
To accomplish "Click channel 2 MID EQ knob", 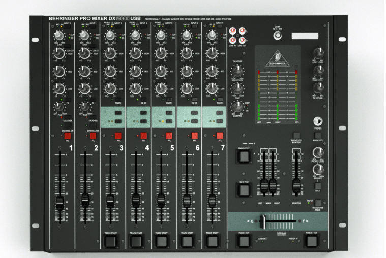I will [x=84, y=71].
